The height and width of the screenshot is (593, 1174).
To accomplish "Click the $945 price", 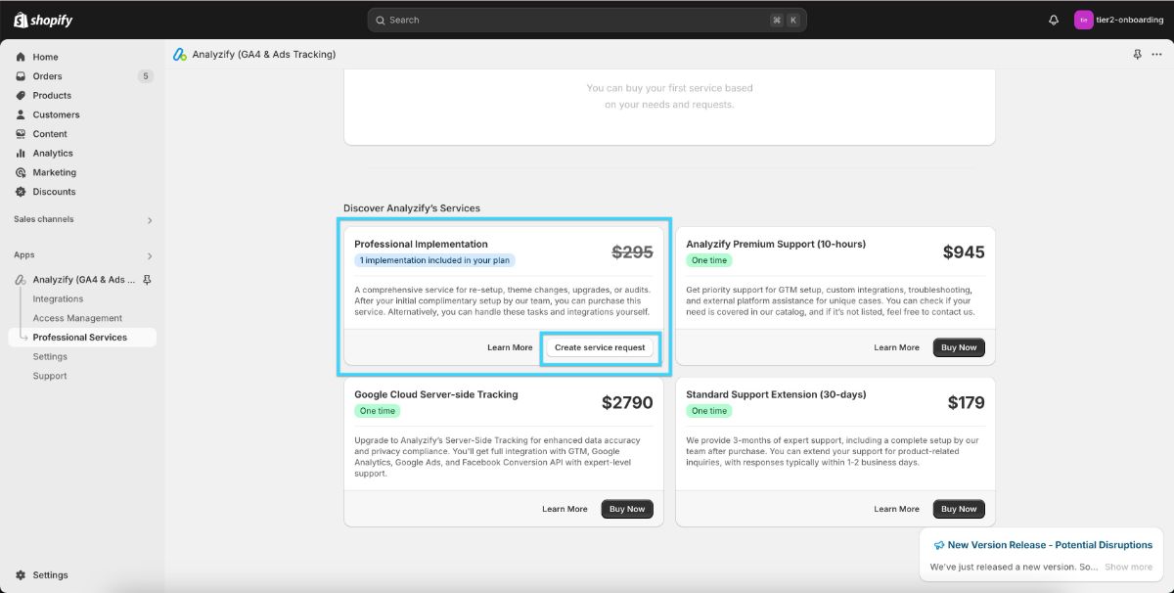I will pyautogui.click(x=964, y=251).
